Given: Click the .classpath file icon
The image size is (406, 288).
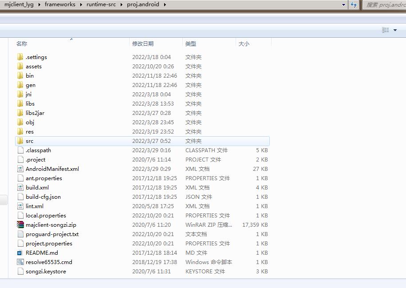Looking at the screenshot, I should [20, 150].
